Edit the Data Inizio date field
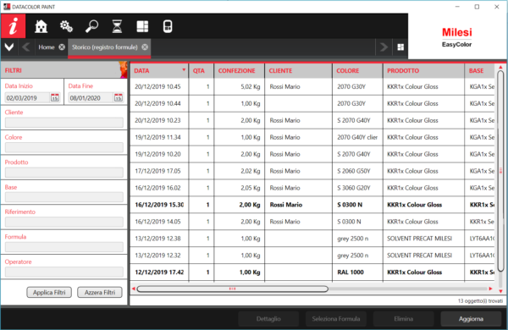The width and height of the screenshot is (508, 330). [x=27, y=98]
